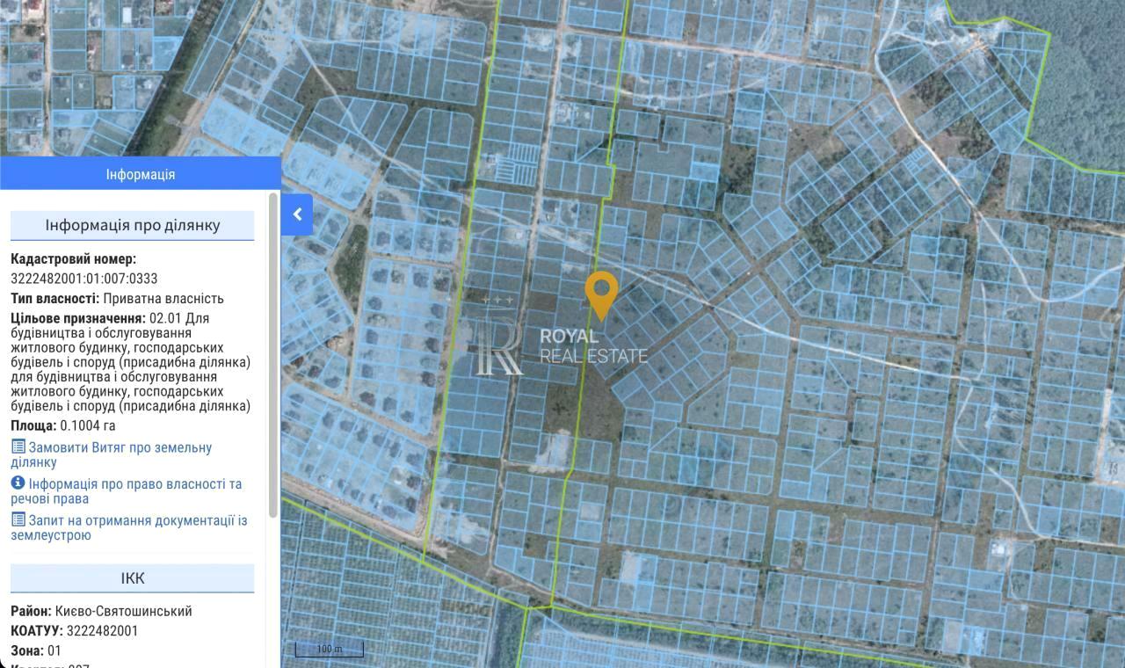The height and width of the screenshot is (668, 1125).
Task: Click the document icon beside Запит на отримання
Action: pos(18,519)
